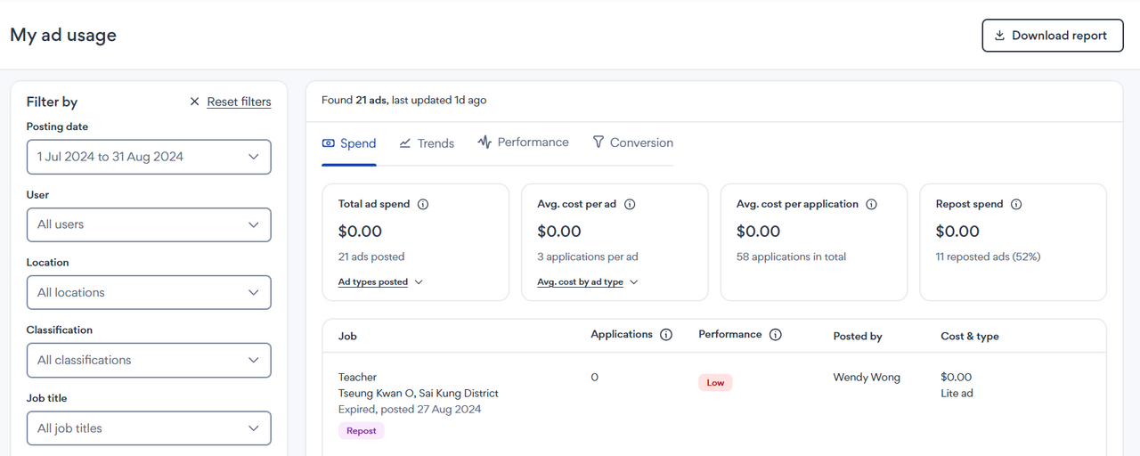This screenshot has height=456, width=1140.
Task: Open the Posting date range dropdown
Action: 149,157
